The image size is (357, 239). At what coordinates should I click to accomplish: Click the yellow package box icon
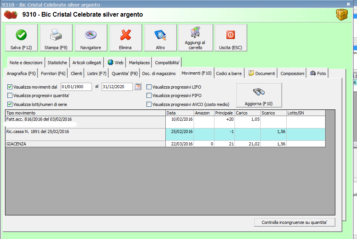[x=342, y=15]
